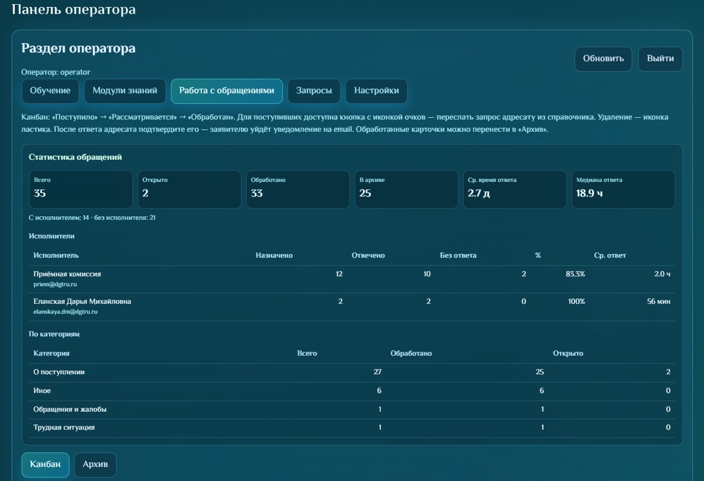This screenshot has height=481, width=704.
Task: Click the Отвечено column header
Action: coord(368,255)
